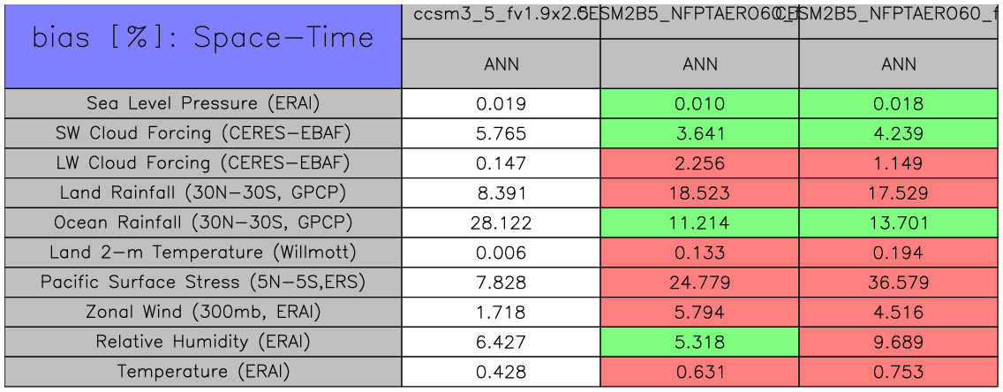Viewport: 1003px width, 392px height.
Task: Select Pacific Surface Stress (5N-5S,ERS) row label
Action: click(203, 283)
